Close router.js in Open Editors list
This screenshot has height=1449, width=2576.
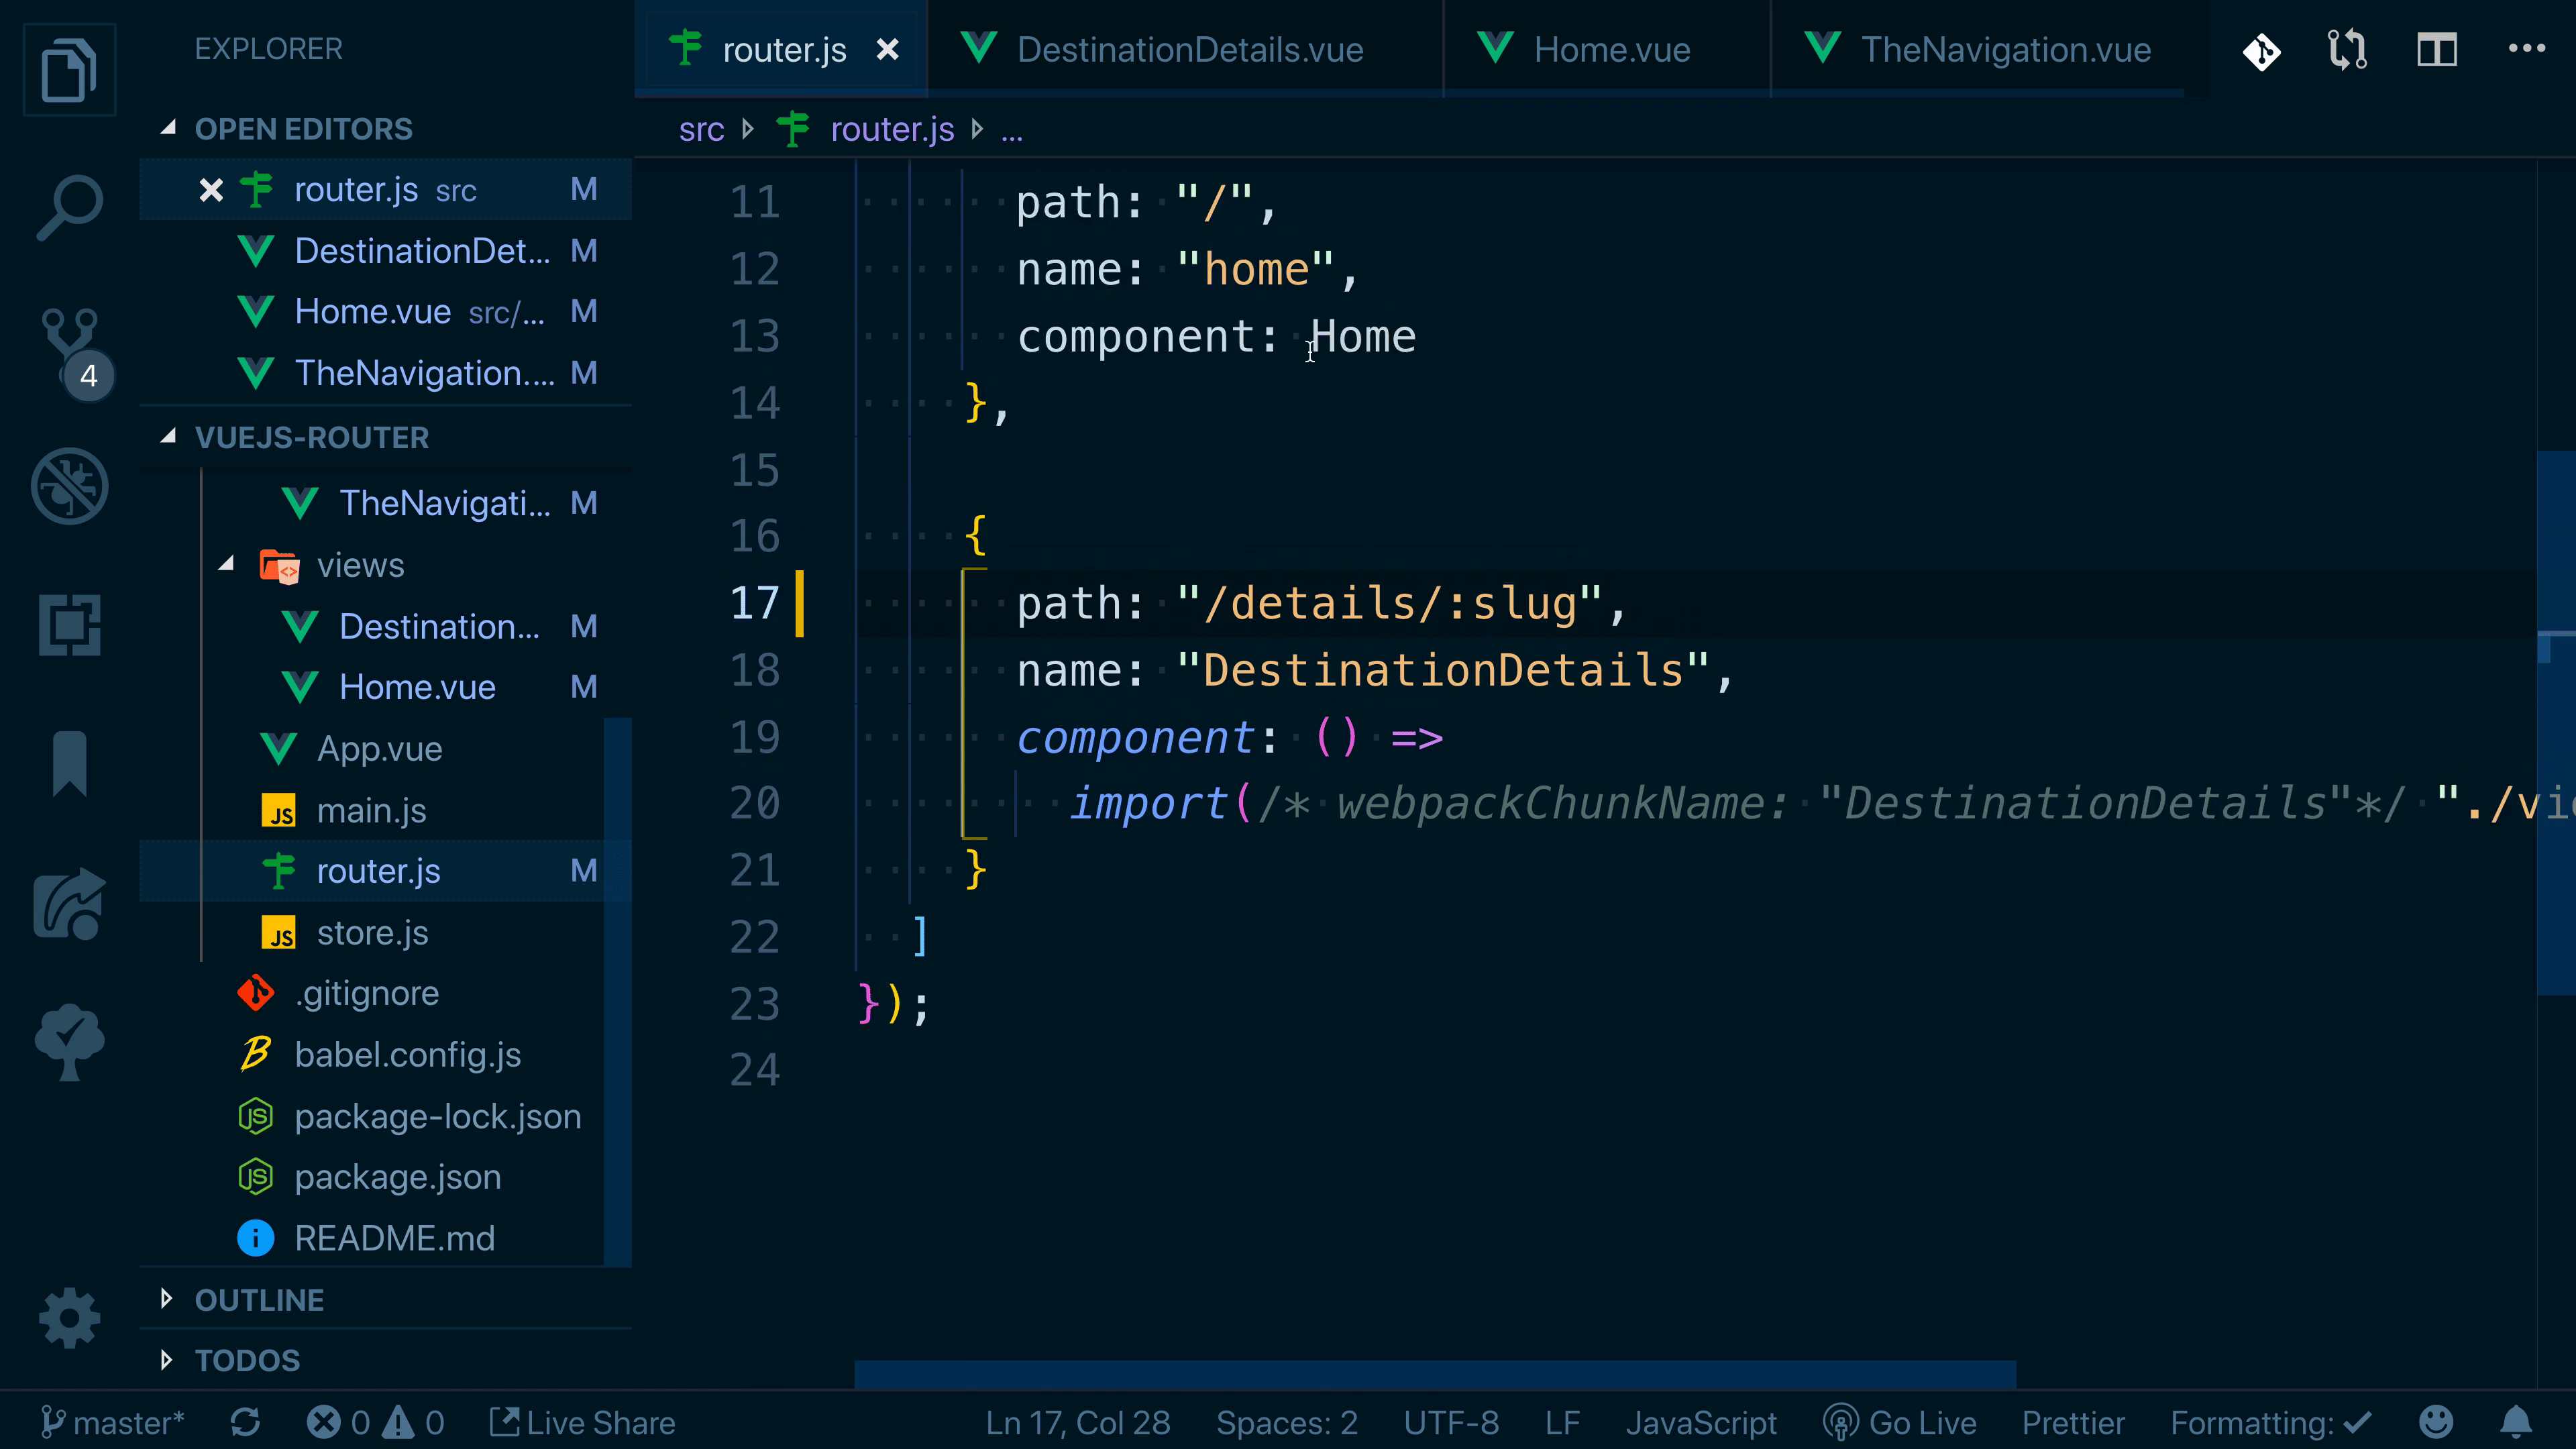[211, 190]
